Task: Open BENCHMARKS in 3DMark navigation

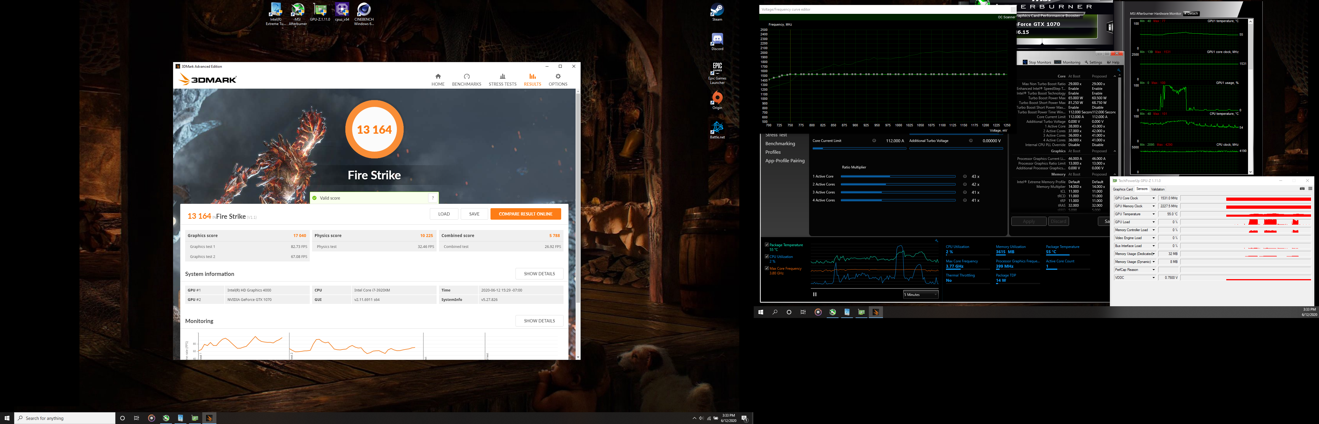Action: 466,79
